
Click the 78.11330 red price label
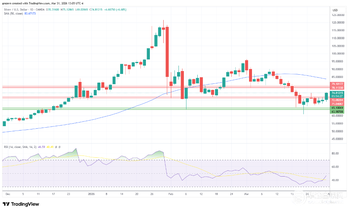point(337,88)
